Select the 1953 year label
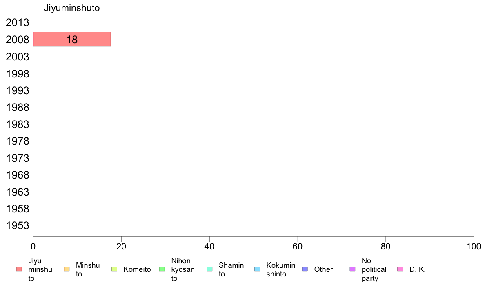This screenshot has height=300, width=485. pyautogui.click(x=17, y=225)
